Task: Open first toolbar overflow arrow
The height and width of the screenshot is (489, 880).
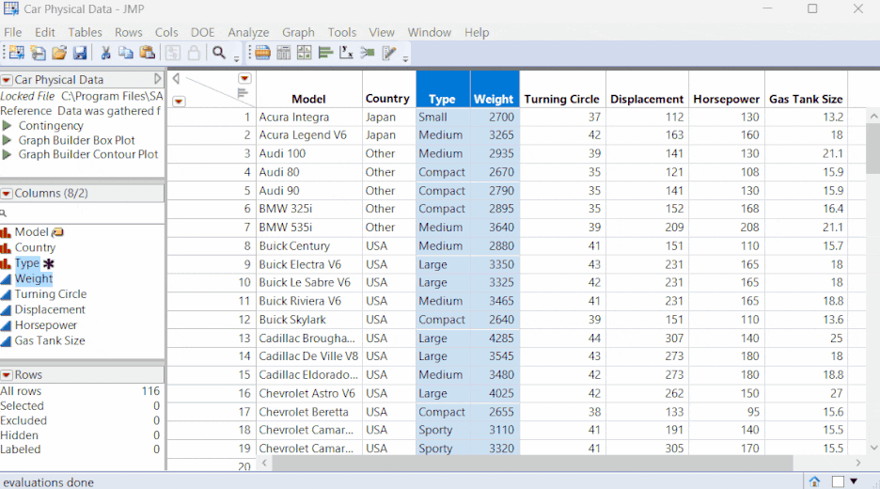Action: coord(236,59)
